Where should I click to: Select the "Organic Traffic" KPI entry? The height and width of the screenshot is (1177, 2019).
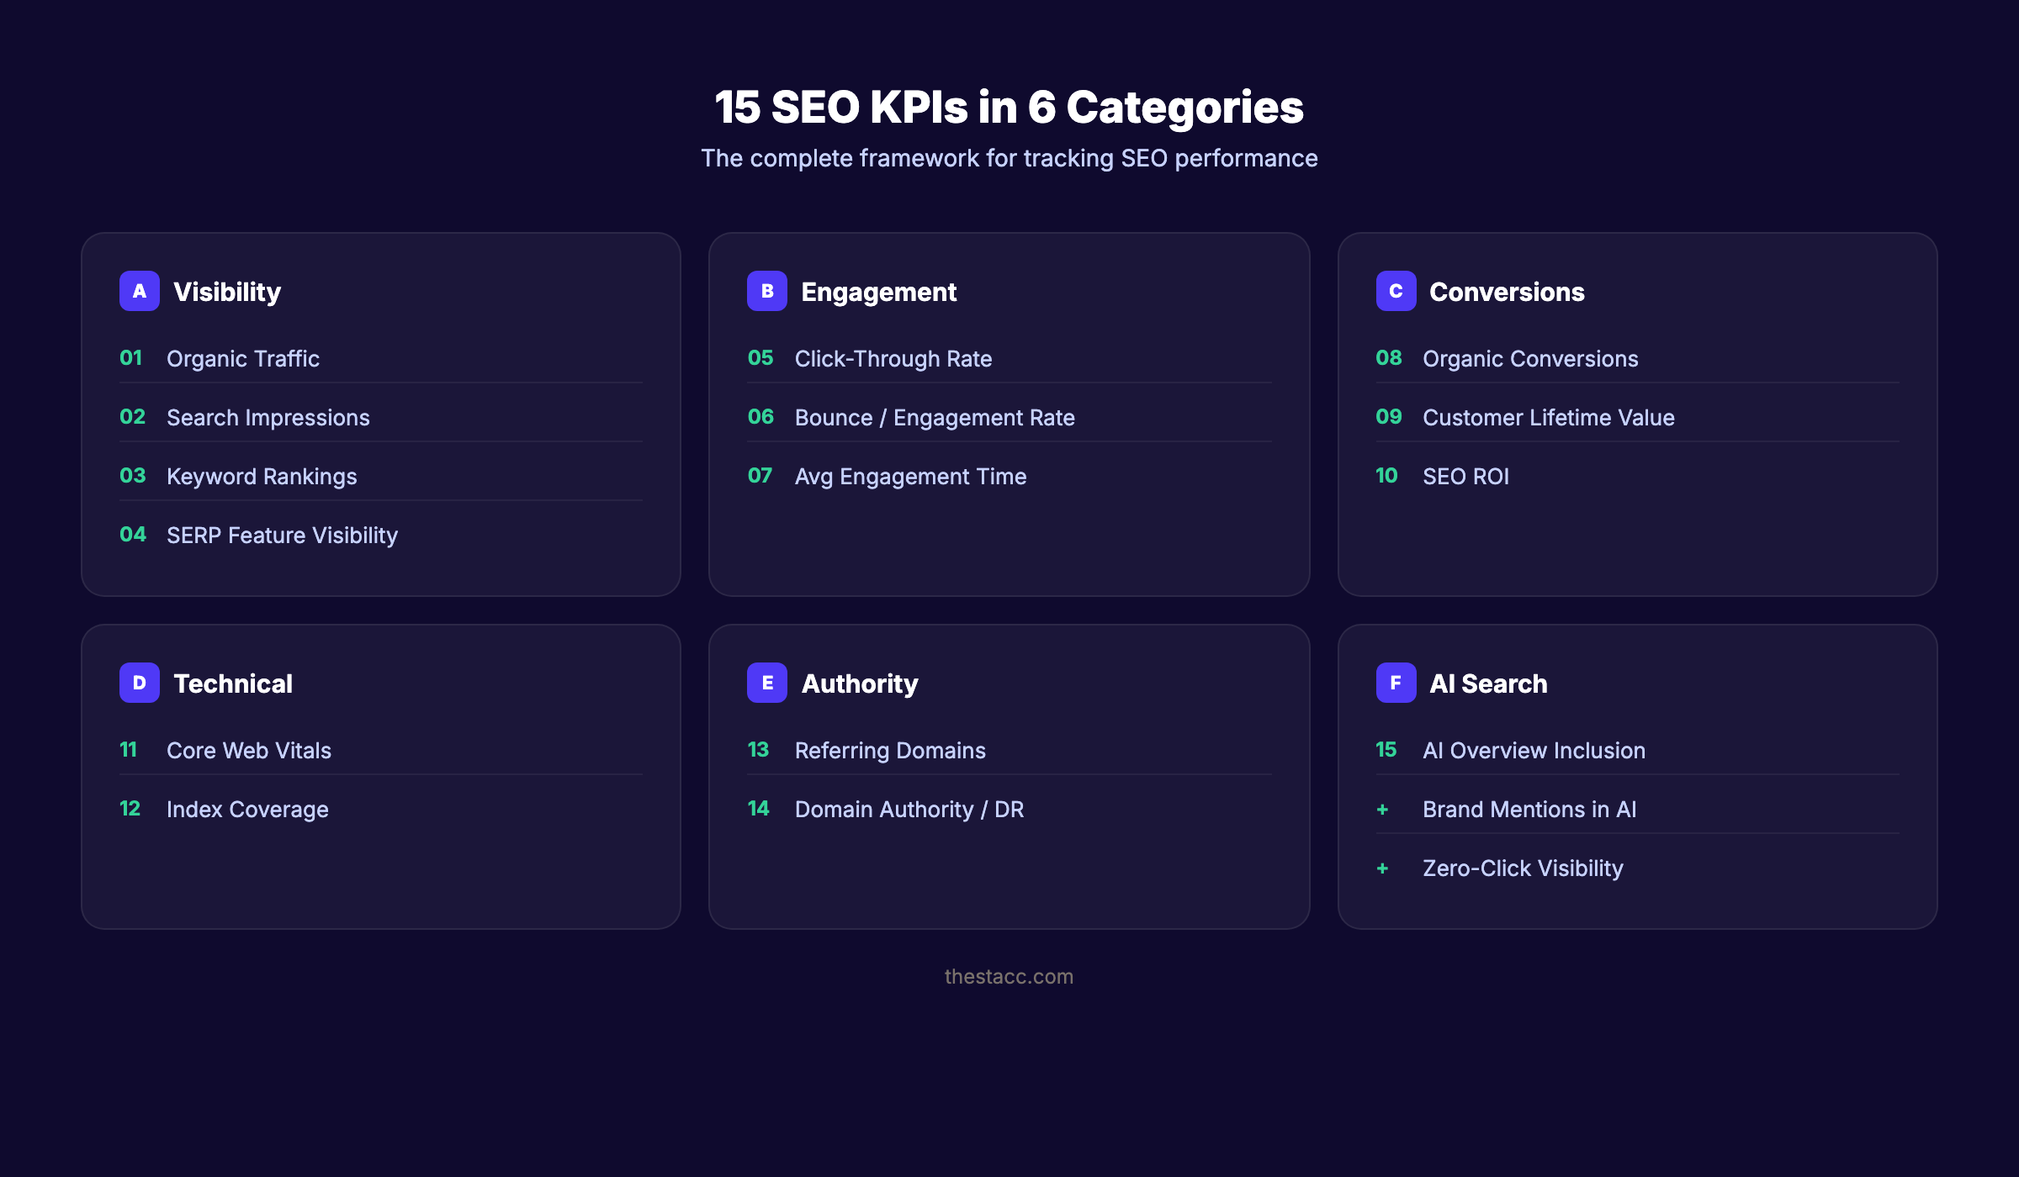pyautogui.click(x=242, y=358)
